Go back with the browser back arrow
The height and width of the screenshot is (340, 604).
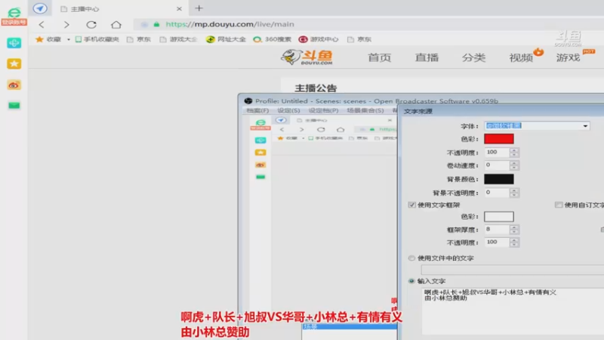(x=42, y=25)
